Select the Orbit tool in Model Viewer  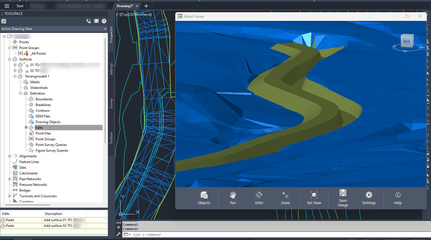tap(259, 198)
